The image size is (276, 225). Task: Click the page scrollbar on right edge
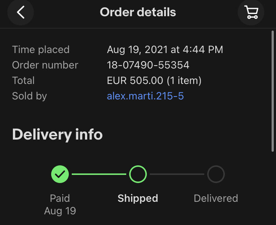pos(272,92)
